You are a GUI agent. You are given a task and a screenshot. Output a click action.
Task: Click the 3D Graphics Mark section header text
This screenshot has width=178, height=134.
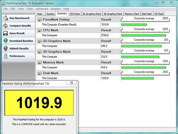click(57, 52)
